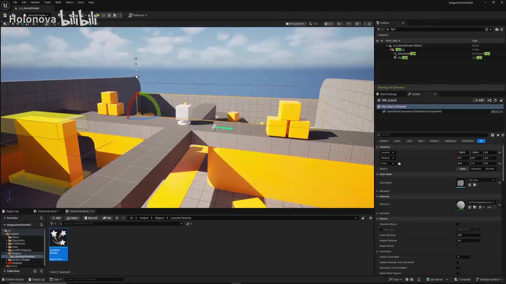506x284 pixels.
Task: Select the DirectionalLight actor in Outliner
Action: (x=407, y=54)
